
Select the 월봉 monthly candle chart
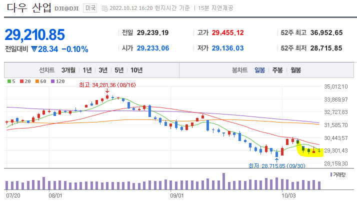pos(296,70)
